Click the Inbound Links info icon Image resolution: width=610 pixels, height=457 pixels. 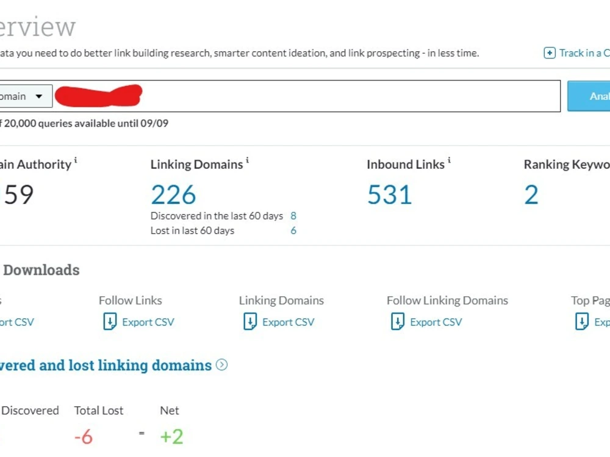coord(449,160)
